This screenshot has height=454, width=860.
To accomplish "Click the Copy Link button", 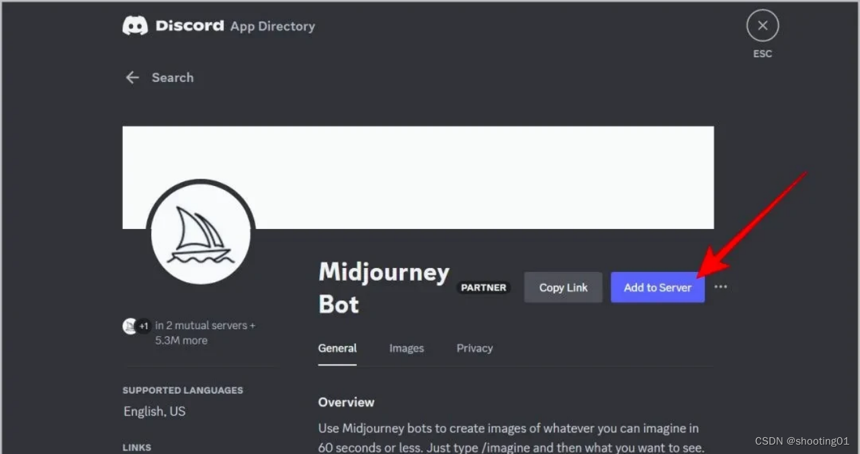I will click(563, 287).
